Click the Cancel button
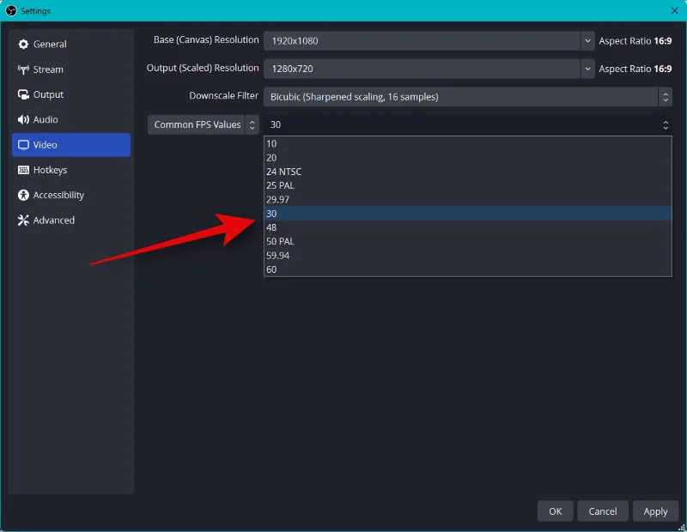This screenshot has width=687, height=532. click(603, 511)
